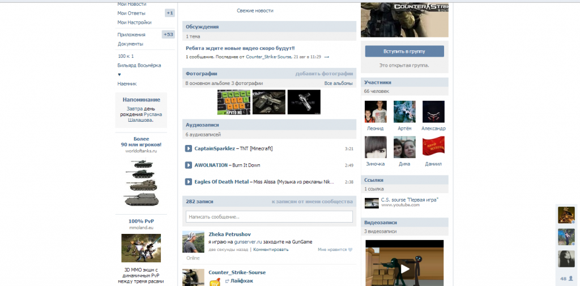Open the green keyboard photo thumbnail

point(233,102)
